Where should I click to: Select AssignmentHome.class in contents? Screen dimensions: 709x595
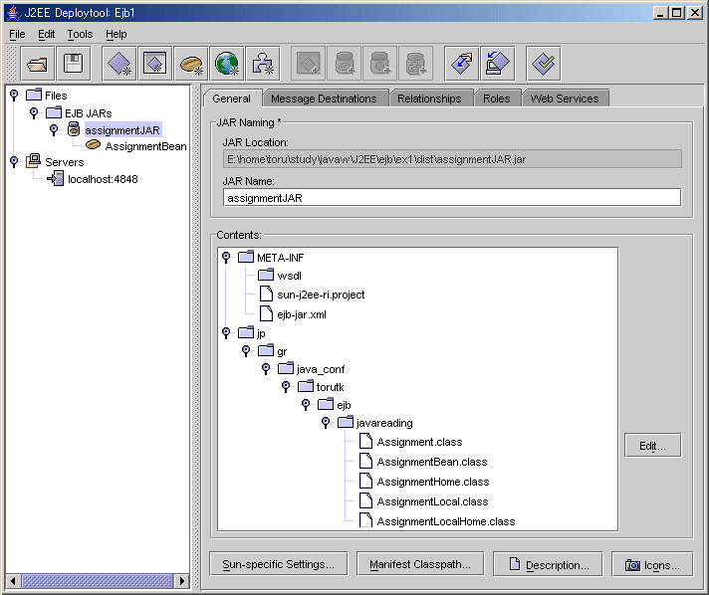[433, 482]
